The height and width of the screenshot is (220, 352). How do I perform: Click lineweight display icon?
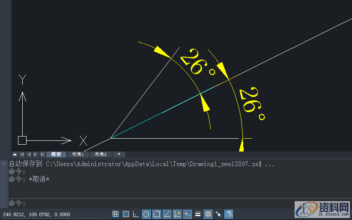(198, 214)
